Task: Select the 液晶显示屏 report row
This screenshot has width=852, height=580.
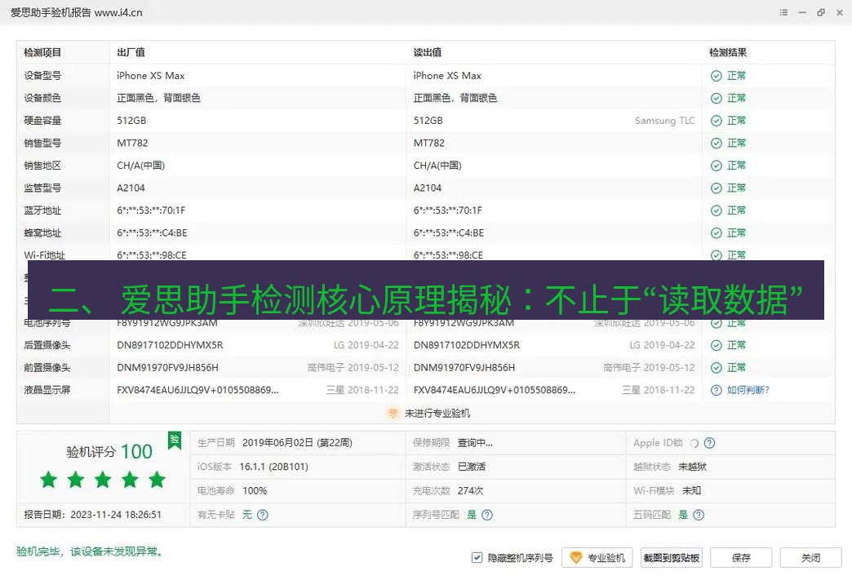Action: point(326,390)
